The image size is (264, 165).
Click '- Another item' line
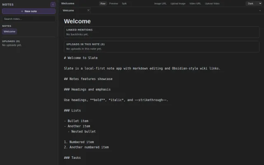pos(77,126)
